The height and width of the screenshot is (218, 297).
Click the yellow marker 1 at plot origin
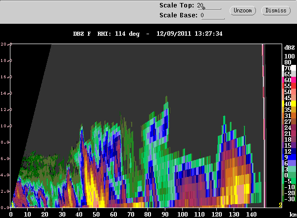point(12,205)
